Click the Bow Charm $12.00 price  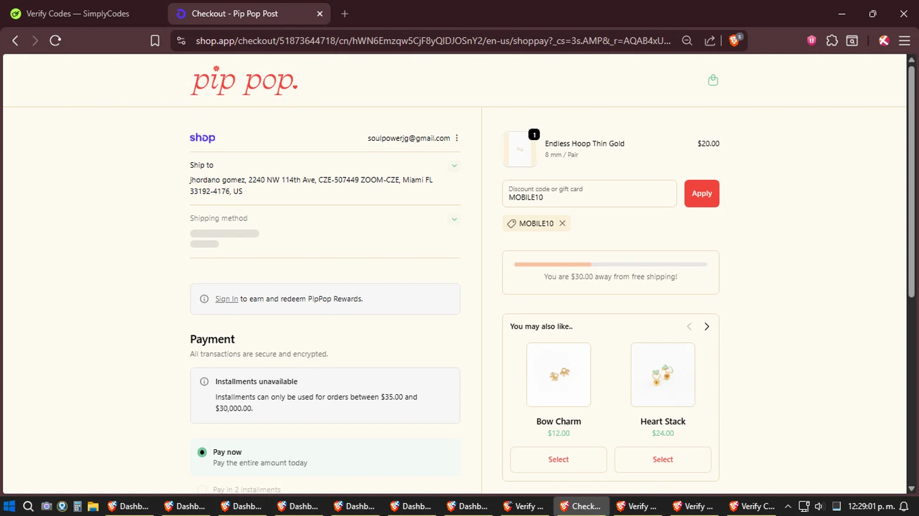click(559, 433)
